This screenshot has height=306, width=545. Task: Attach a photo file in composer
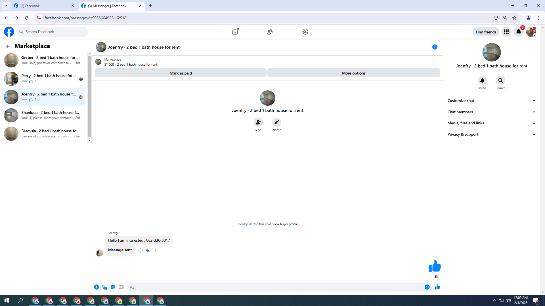pyautogui.click(x=105, y=287)
